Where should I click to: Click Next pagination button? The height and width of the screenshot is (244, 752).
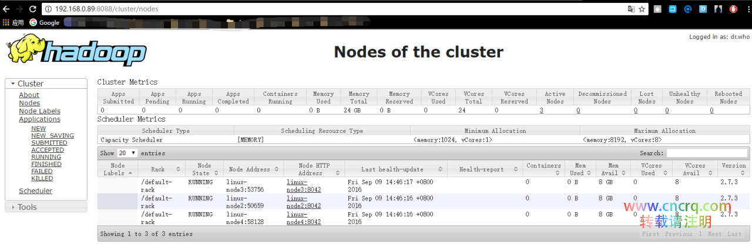pyautogui.click(x=714, y=234)
